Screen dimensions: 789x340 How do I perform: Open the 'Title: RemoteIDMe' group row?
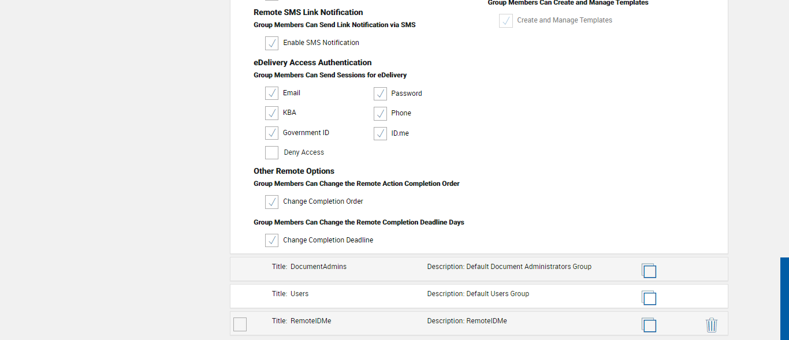point(479,323)
